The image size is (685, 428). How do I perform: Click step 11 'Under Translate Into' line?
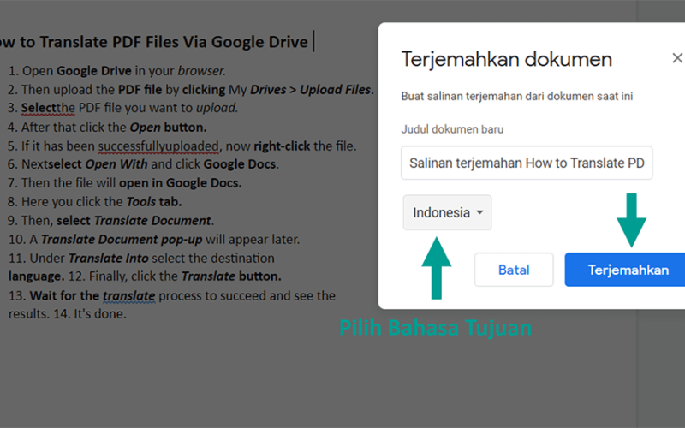(x=141, y=259)
